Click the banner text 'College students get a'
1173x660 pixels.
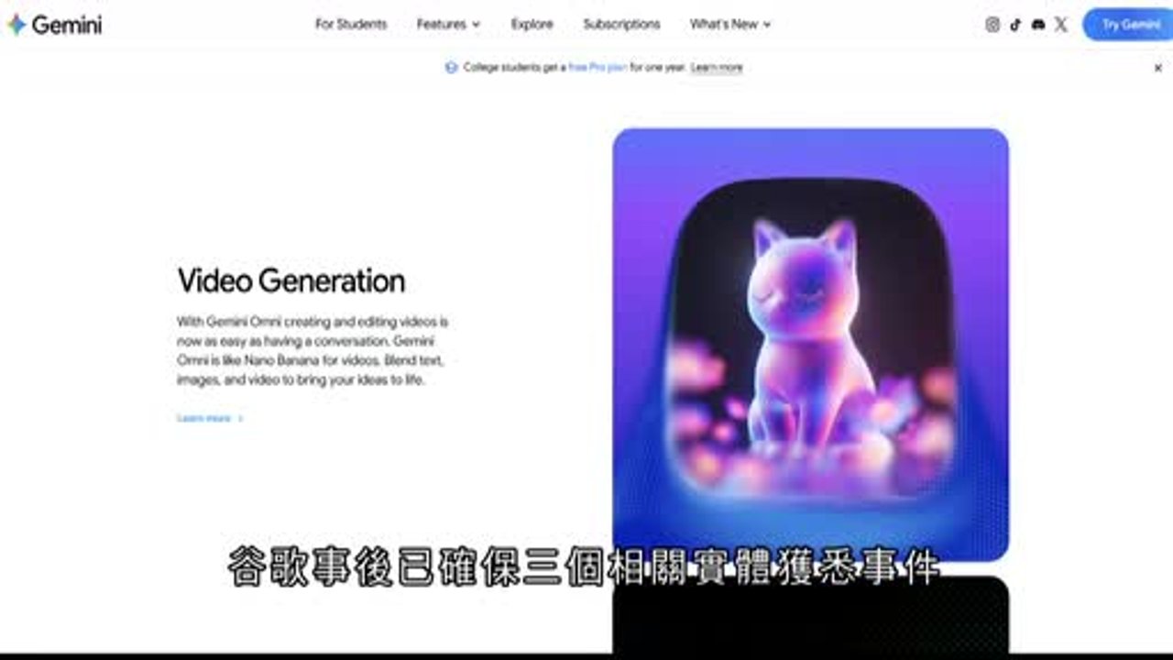(514, 68)
